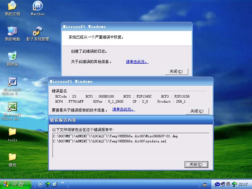Close the 错误签名 dialog with 关闭(C)

pos(197,111)
